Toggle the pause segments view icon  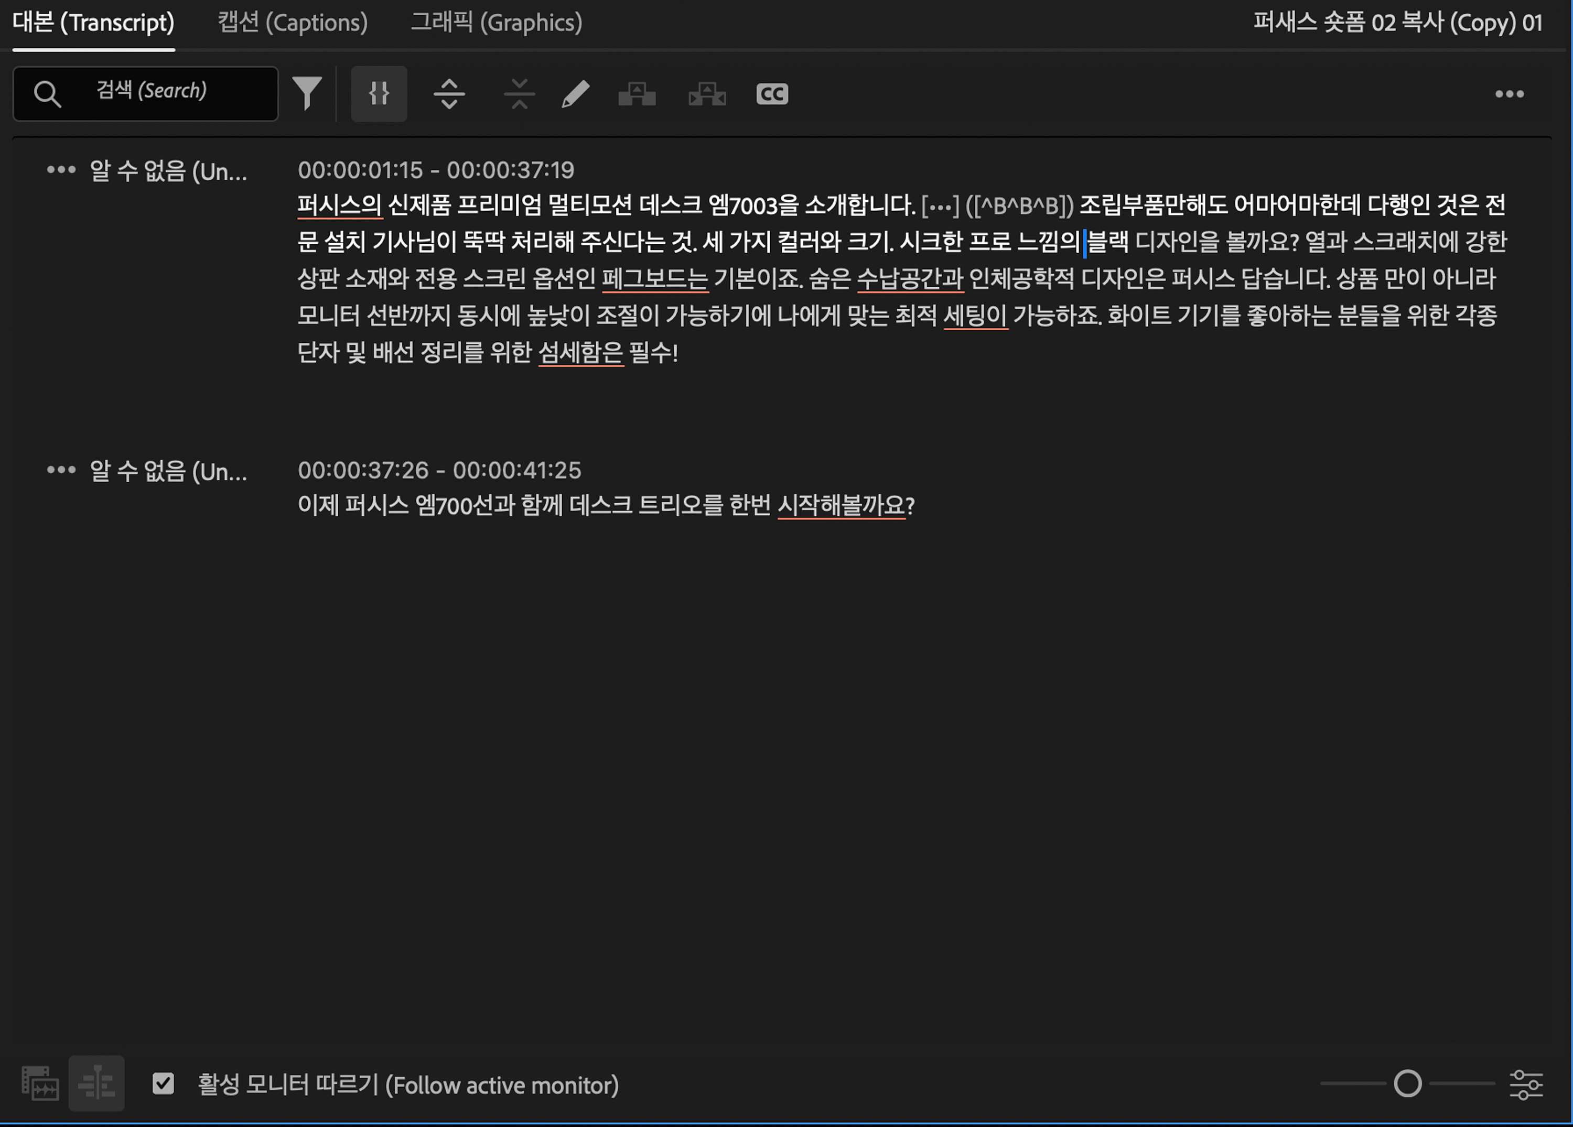pyautogui.click(x=379, y=94)
